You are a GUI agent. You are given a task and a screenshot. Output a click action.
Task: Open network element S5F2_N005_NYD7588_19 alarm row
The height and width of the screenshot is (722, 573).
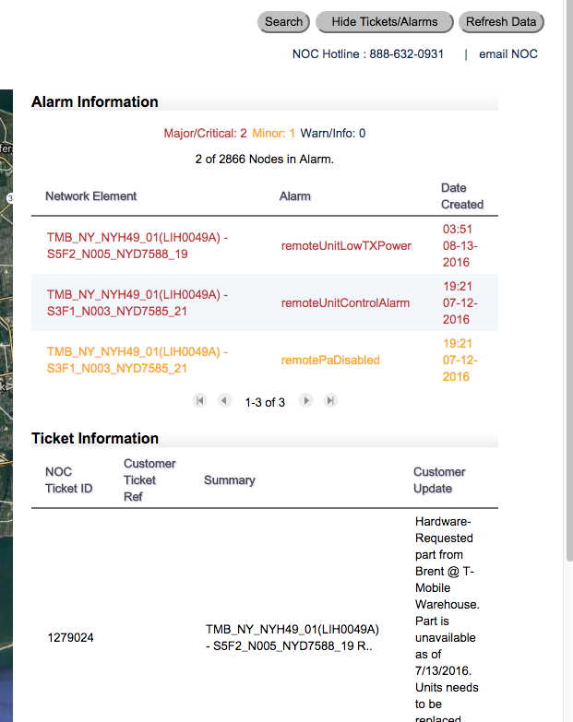point(137,245)
